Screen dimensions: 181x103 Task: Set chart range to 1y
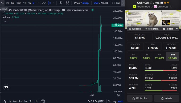pos(10,101)
